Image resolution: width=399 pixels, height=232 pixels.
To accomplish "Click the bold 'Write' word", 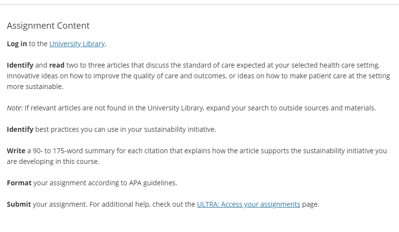I will [16, 151].
